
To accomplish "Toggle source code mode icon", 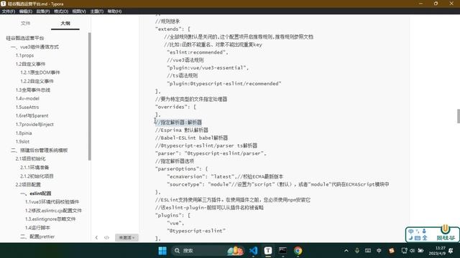I will pyautogui.click(x=106, y=237).
